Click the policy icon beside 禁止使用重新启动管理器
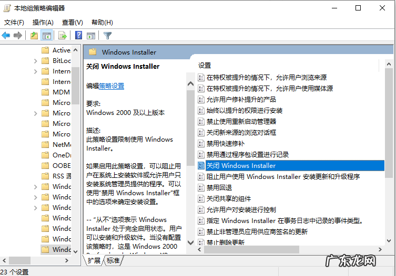Viewport: 396px width, 276px height. (x=201, y=122)
